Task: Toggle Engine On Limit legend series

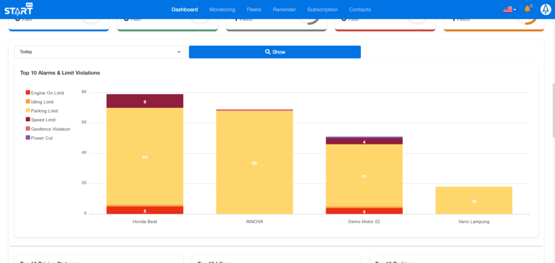Action: pos(45,93)
